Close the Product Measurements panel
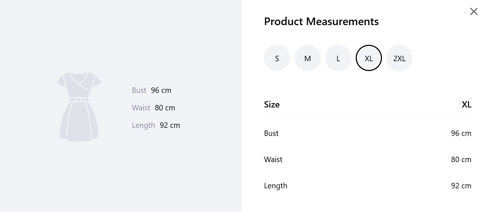 [x=474, y=12]
